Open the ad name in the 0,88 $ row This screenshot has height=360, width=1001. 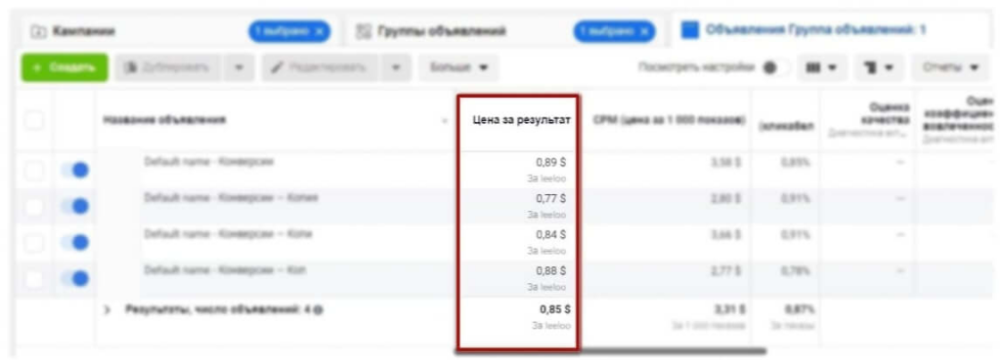tap(225, 271)
